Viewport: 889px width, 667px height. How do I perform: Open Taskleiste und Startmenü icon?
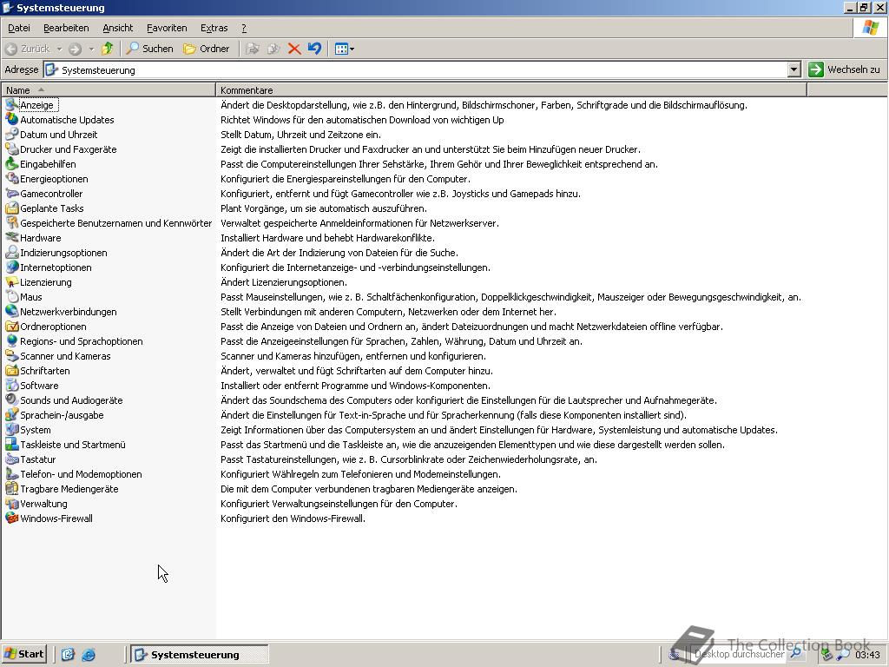point(12,444)
